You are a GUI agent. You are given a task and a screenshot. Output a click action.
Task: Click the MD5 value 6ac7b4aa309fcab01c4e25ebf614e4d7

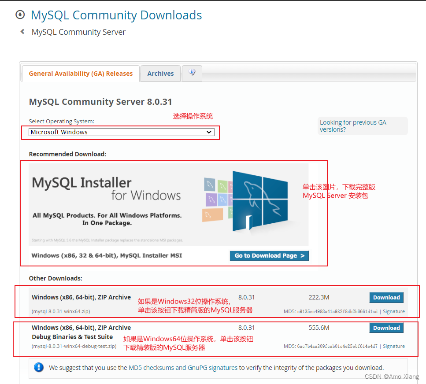(337, 346)
